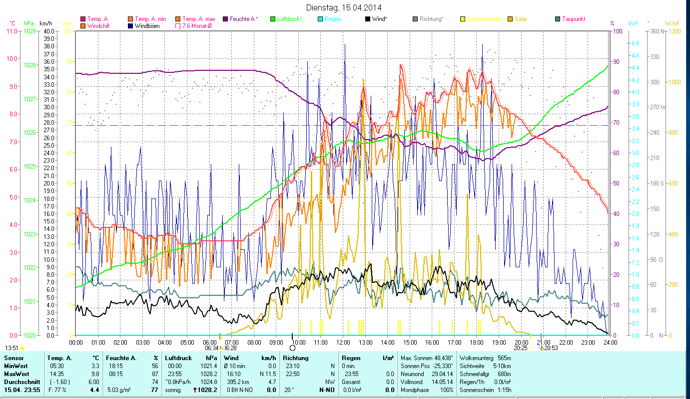Click the maximum temperature value 9.8

pos(95,374)
